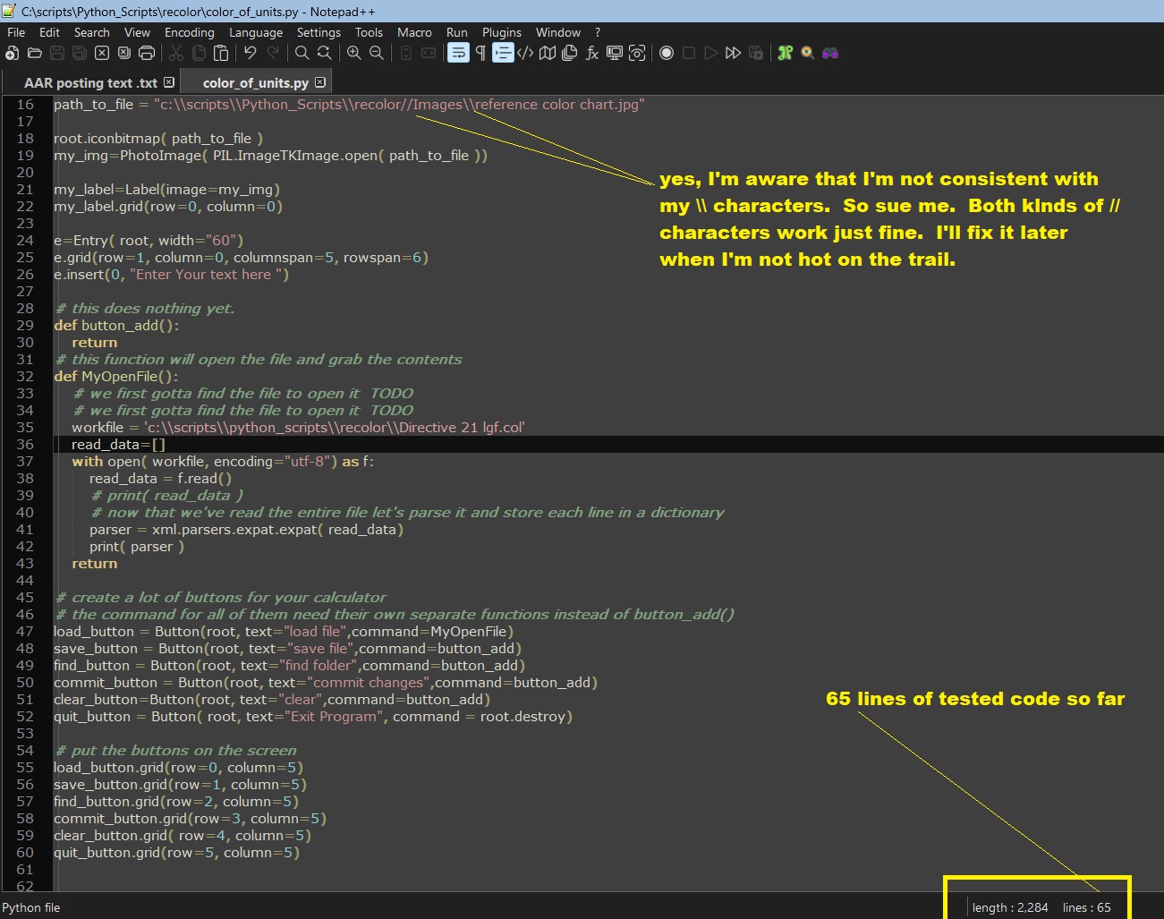Click the Open file folder icon
The width and height of the screenshot is (1164, 919).
click(x=35, y=54)
